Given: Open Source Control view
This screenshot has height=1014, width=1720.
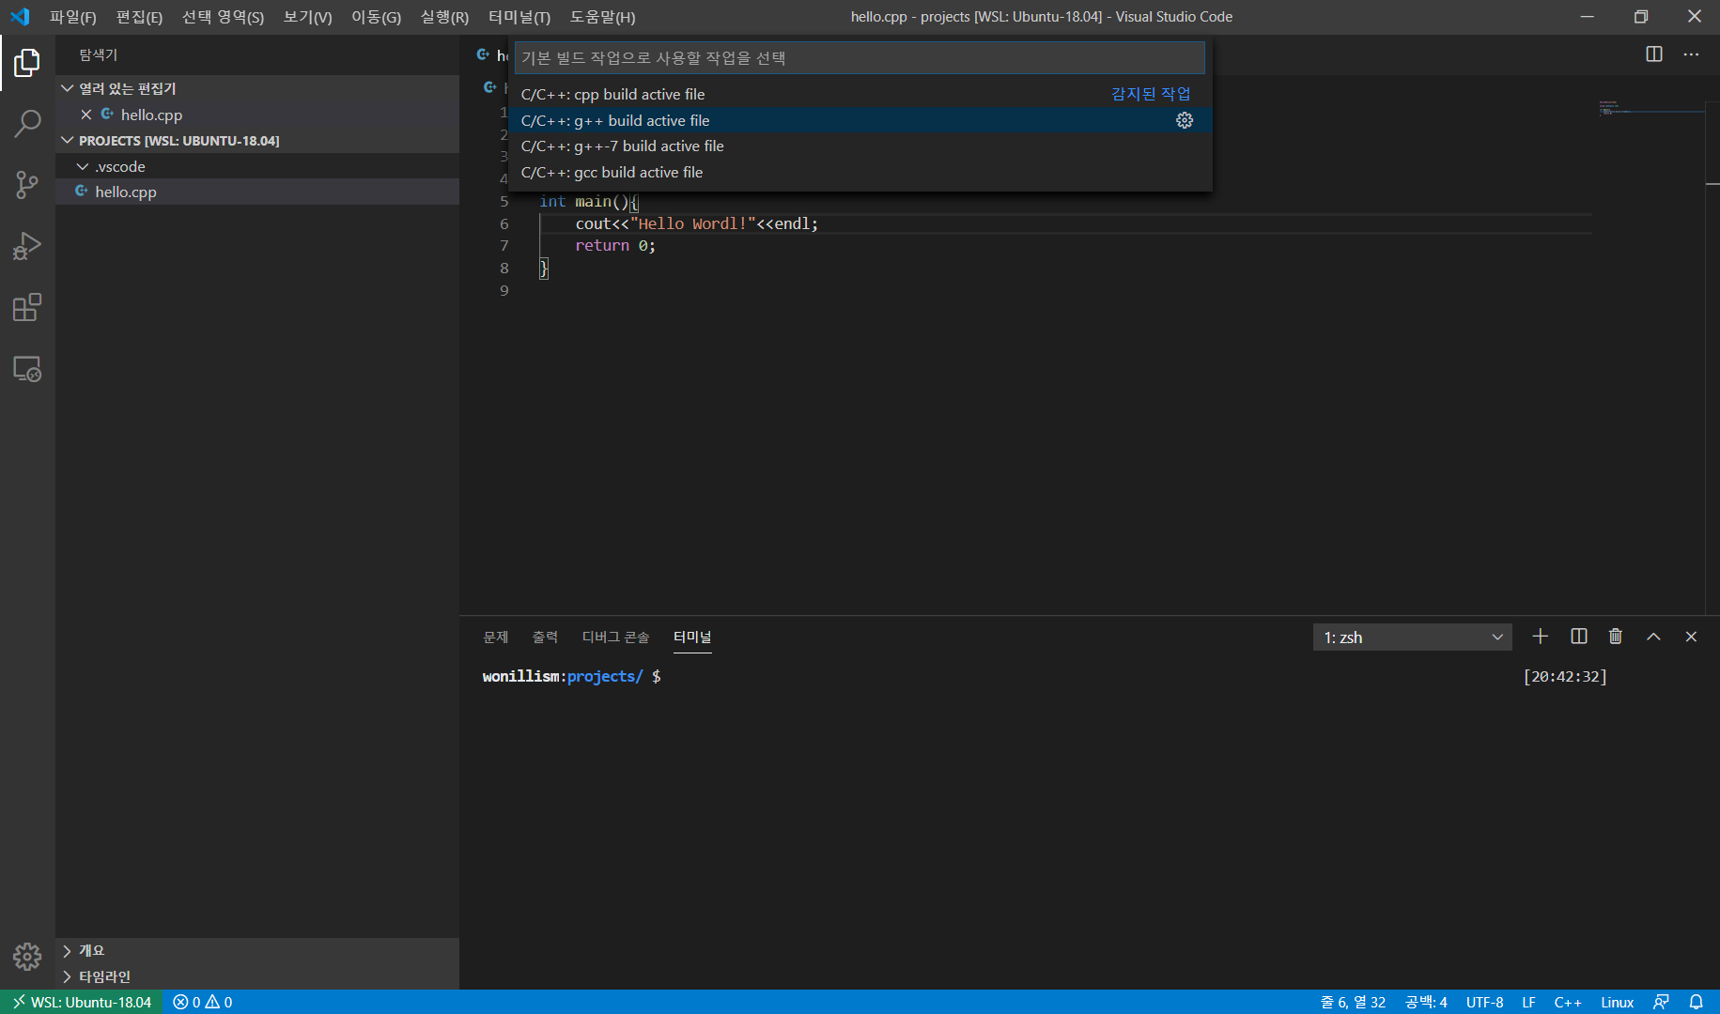Looking at the screenshot, I should (x=27, y=185).
